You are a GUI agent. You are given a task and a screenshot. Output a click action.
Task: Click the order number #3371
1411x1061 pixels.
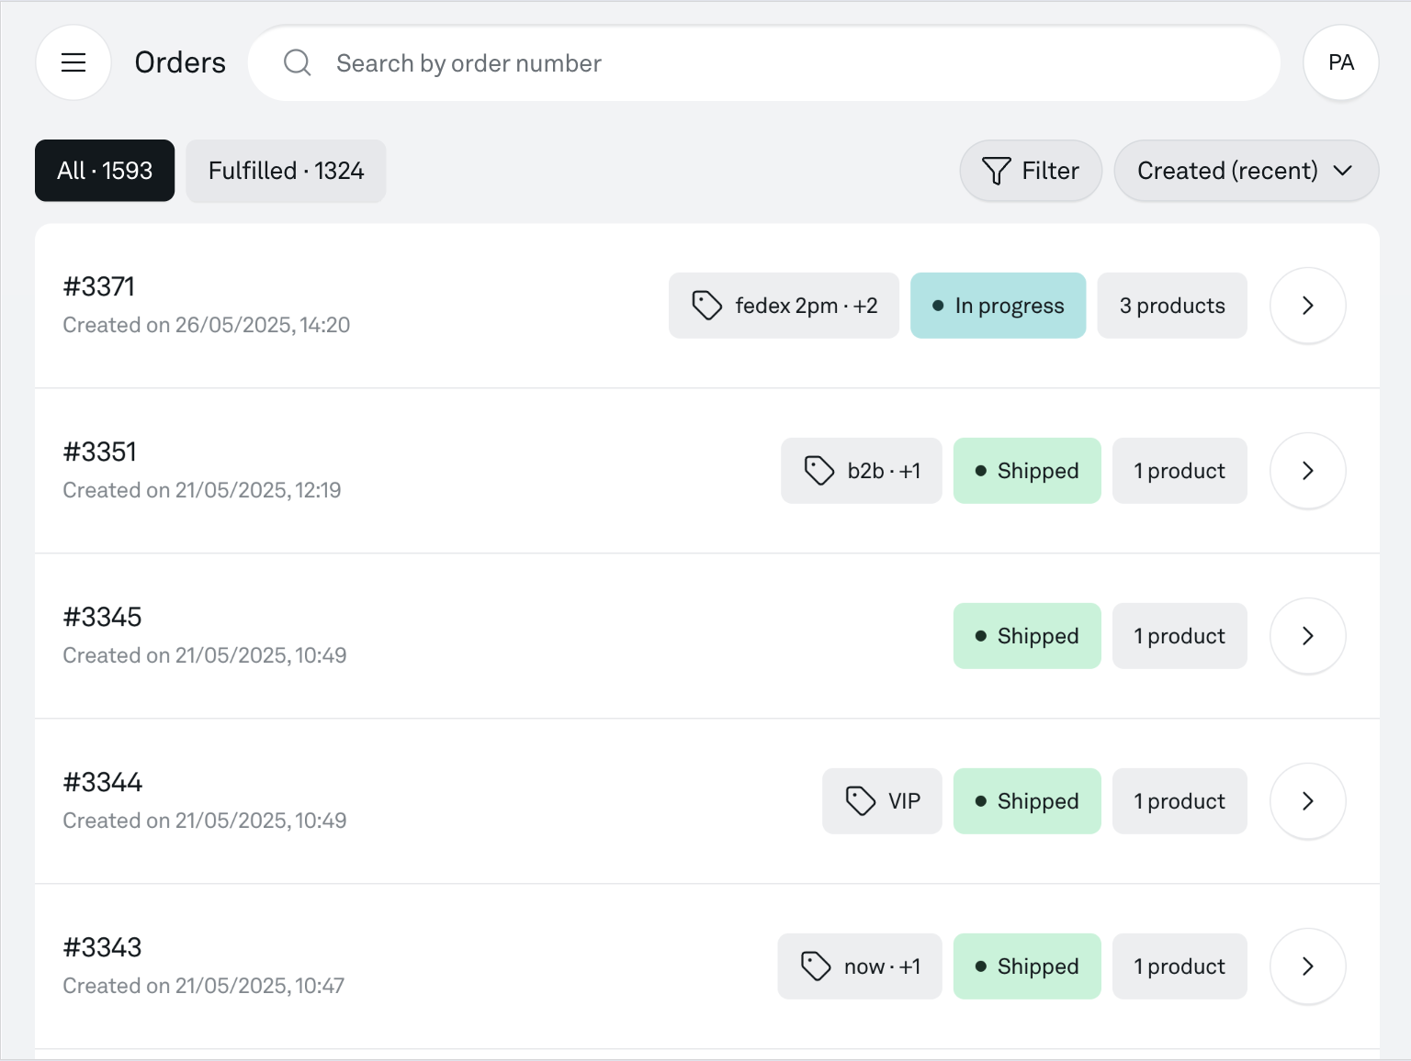(x=99, y=286)
